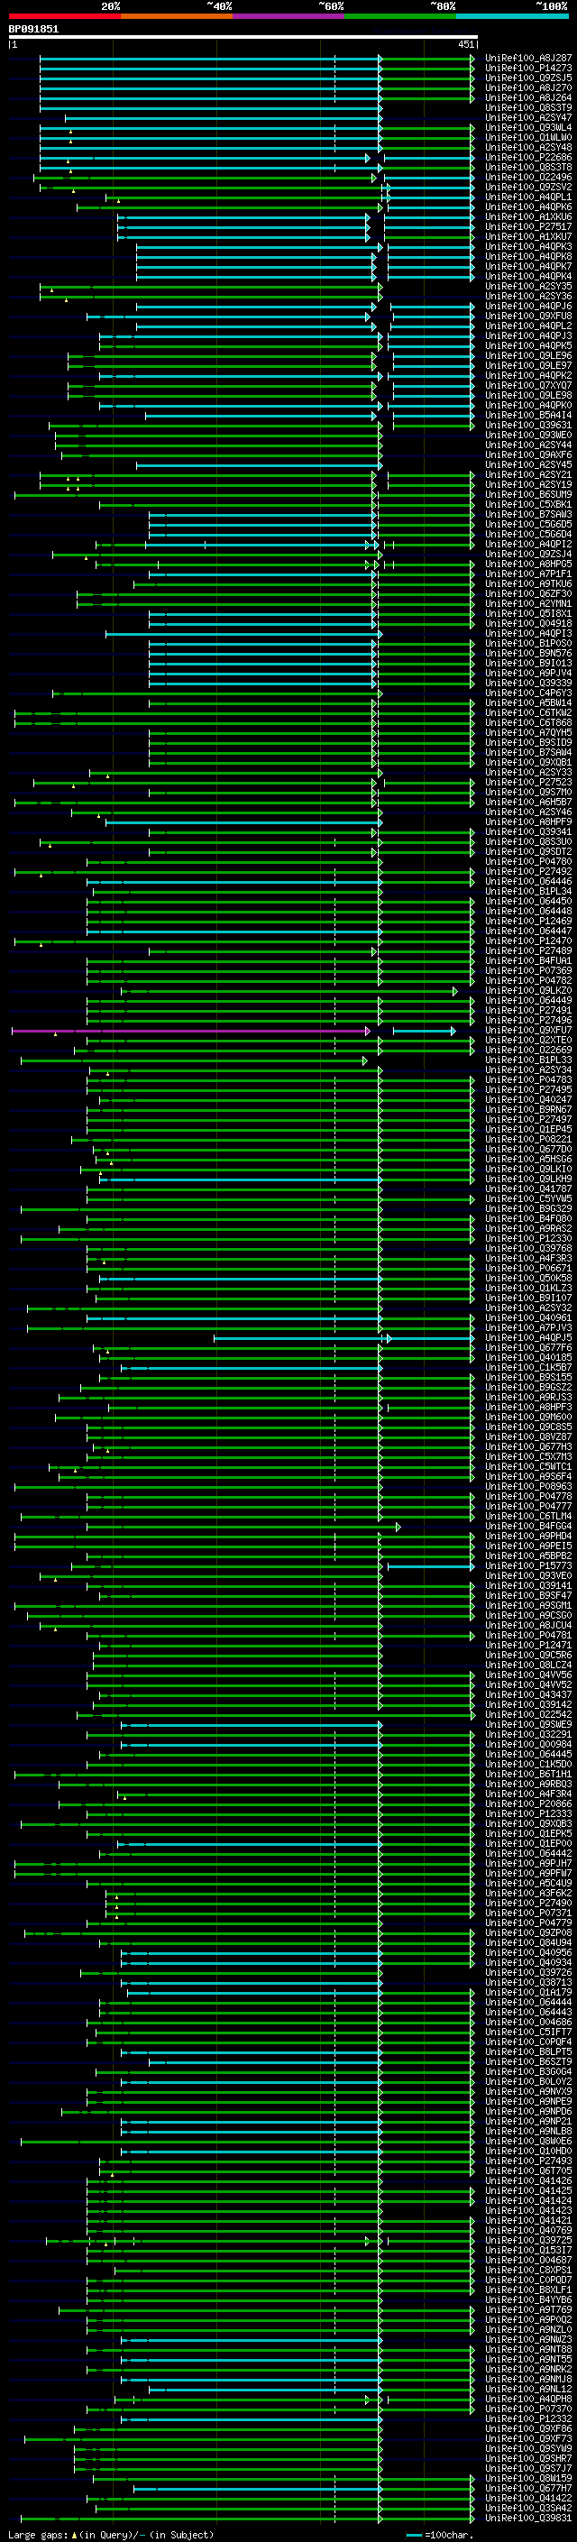Select the UniRef100_A1XKU7 entry
Image resolution: width=577 pixels, height=2542 pixels.
[528, 237]
